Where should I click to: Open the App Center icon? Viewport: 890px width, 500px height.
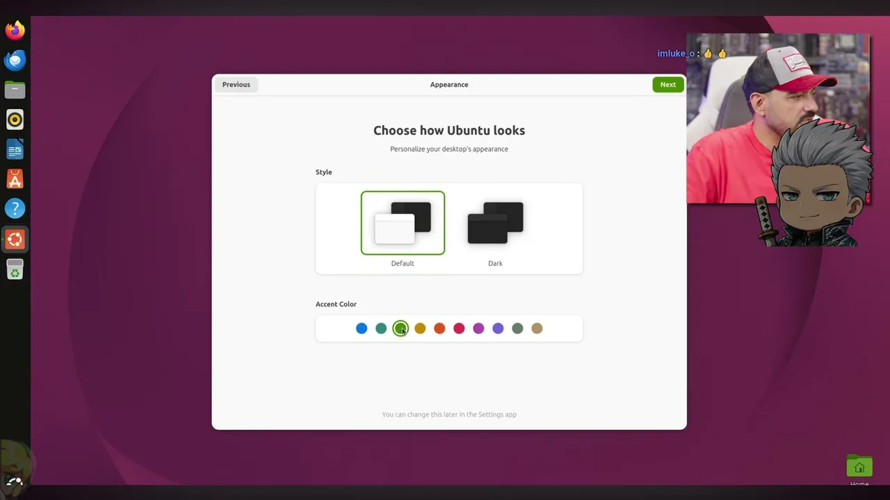(x=15, y=179)
